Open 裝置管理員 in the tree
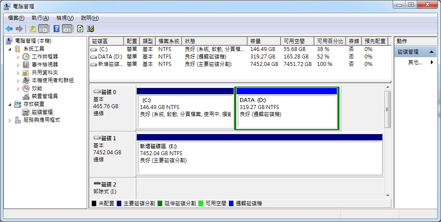This screenshot has height=222, width=441. pyautogui.click(x=45, y=96)
